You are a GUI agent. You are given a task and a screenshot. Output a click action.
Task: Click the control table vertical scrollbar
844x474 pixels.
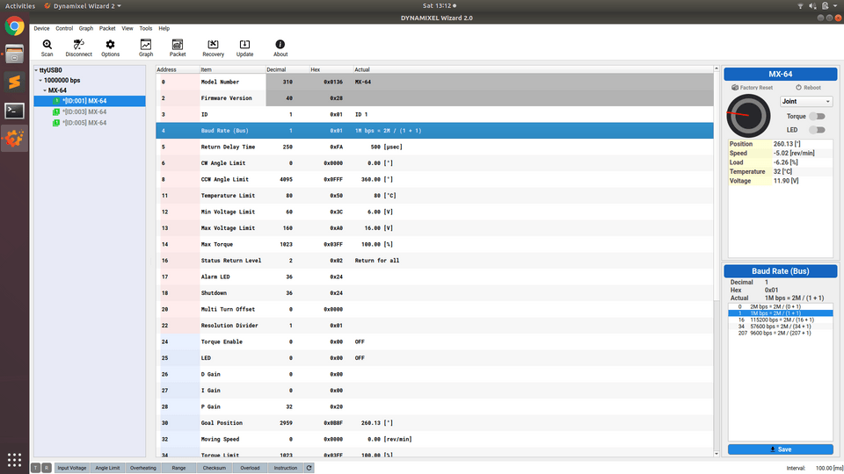(717, 261)
